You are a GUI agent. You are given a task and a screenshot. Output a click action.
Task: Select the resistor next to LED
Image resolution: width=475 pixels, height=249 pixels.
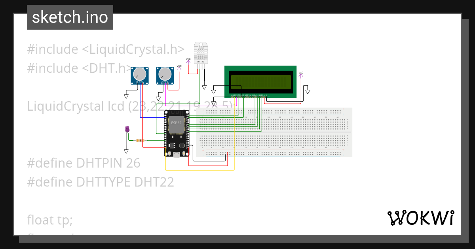point(140,140)
